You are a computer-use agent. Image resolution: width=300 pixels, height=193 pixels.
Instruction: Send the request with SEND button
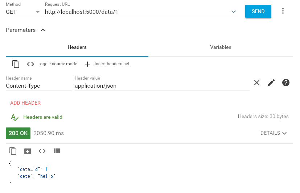(258, 12)
